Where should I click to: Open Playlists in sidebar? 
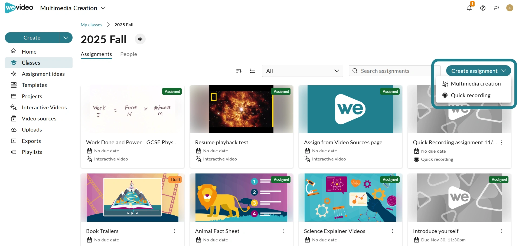(39, 152)
